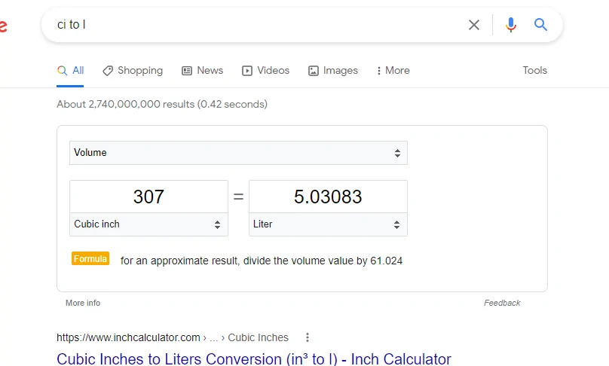Image resolution: width=609 pixels, height=366 pixels.
Task: Click the 5.03083 liter value field
Action: click(328, 197)
